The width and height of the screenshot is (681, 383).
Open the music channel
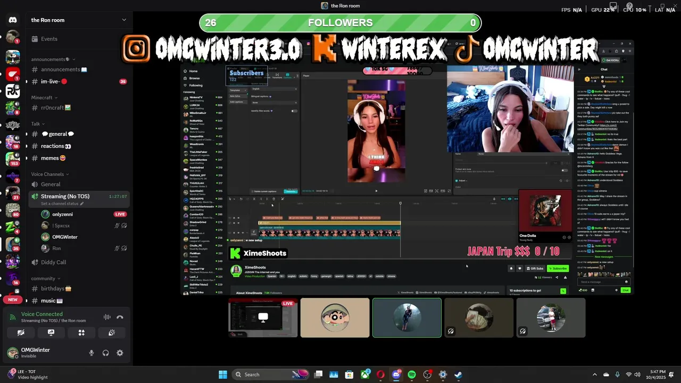79,301
